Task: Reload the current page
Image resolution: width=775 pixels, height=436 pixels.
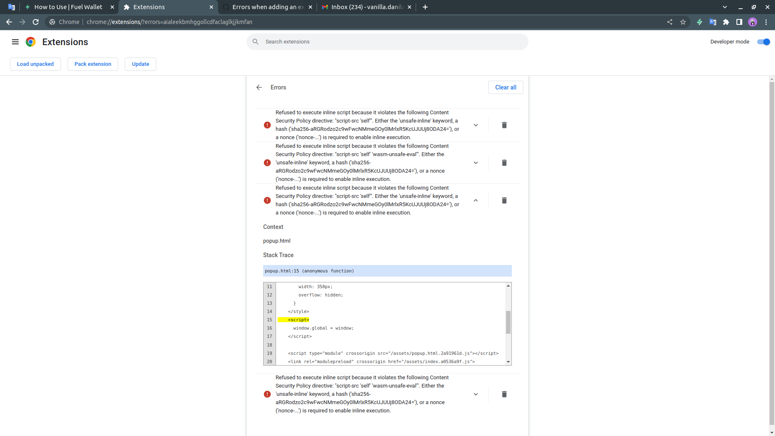Action: tap(36, 22)
